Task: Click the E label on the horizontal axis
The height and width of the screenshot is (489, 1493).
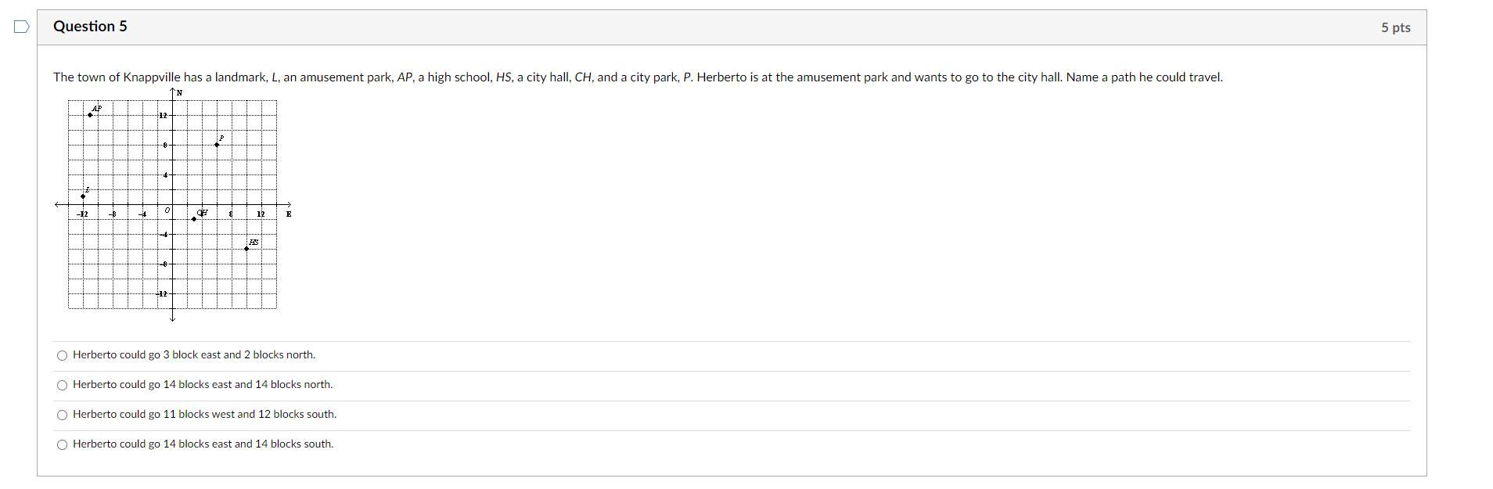Action: pos(289,214)
